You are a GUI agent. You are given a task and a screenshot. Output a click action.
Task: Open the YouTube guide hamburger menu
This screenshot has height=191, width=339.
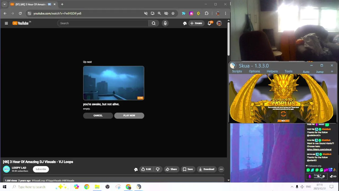6,23
